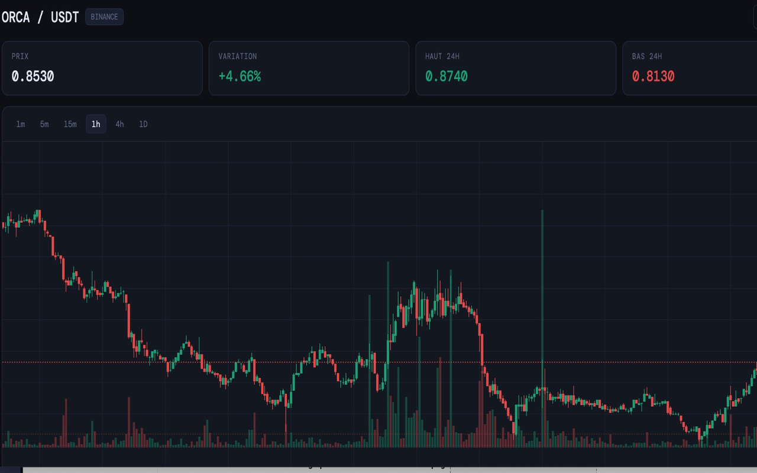Click the dotted current price line
757x473 pixels.
378,362
